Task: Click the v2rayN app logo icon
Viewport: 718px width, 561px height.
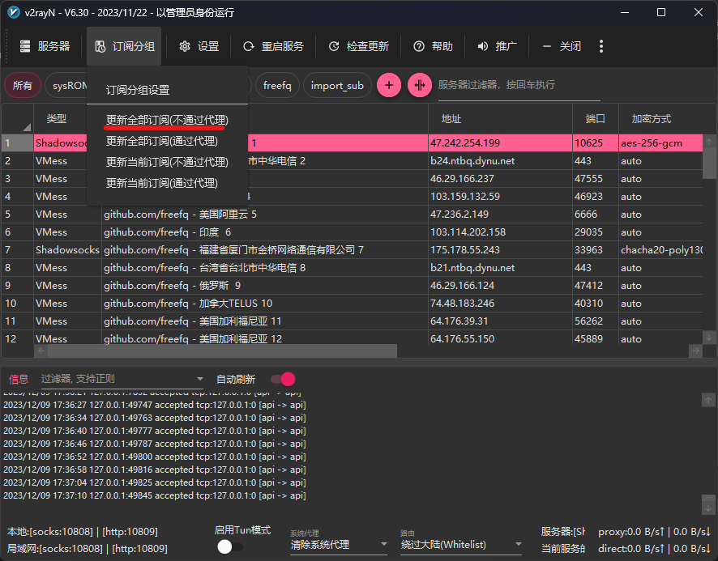Action: click(14, 12)
